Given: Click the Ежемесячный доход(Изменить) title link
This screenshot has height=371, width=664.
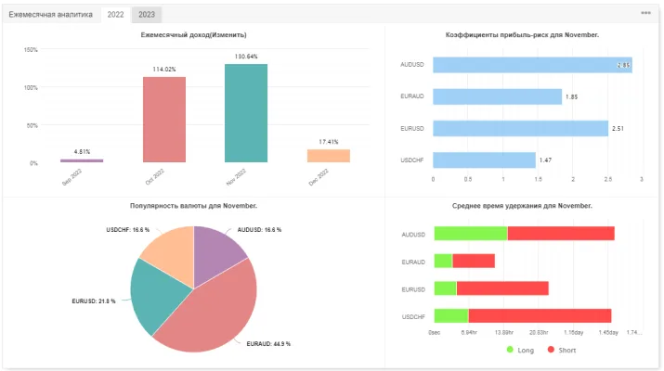Looking at the screenshot, I should tap(193, 34).
